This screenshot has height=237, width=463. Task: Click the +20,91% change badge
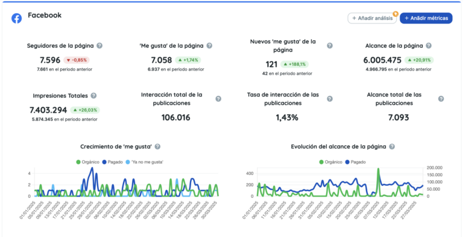[x=419, y=60]
